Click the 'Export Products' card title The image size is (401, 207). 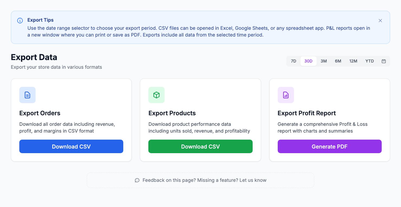tap(172, 113)
